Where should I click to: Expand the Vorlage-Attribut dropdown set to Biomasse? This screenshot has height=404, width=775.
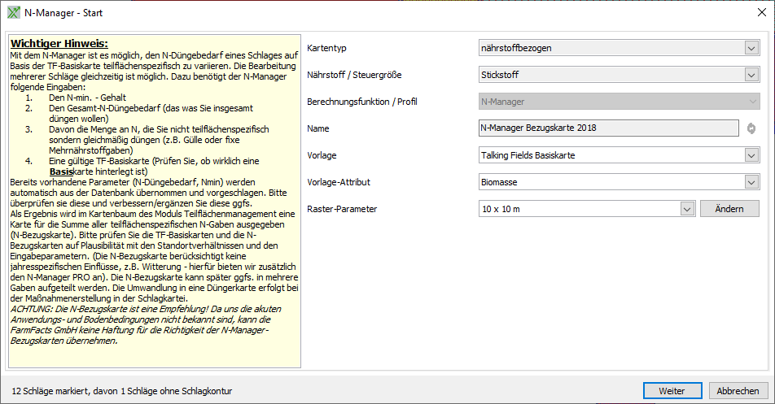pyautogui.click(x=751, y=182)
